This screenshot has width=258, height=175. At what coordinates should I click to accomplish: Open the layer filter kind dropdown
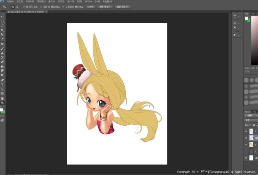pos(251,116)
